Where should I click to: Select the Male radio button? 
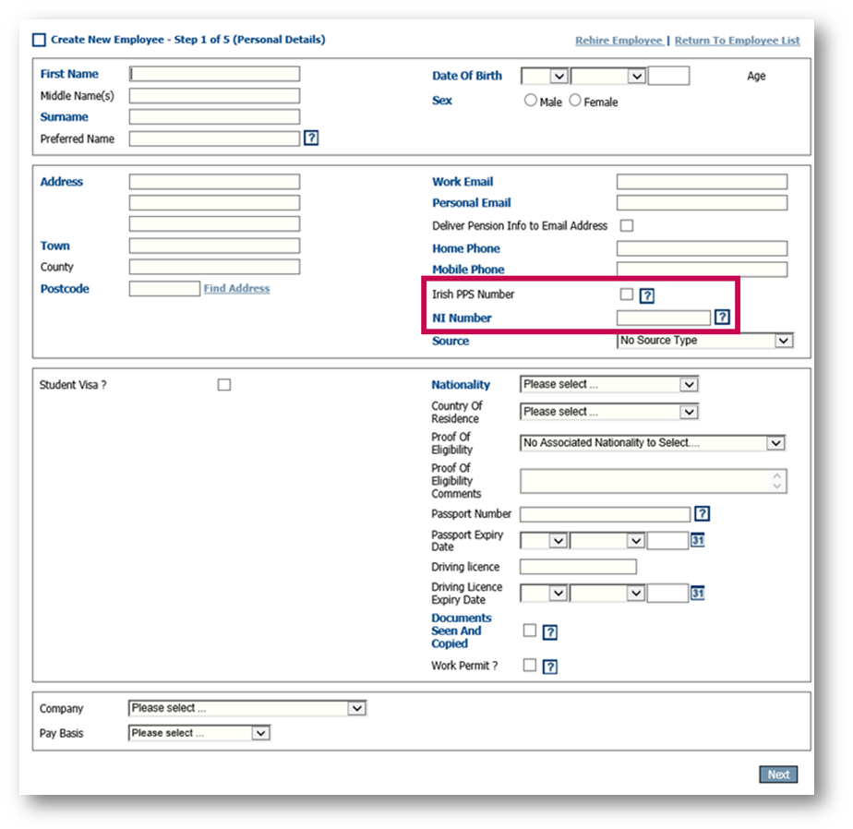click(531, 101)
